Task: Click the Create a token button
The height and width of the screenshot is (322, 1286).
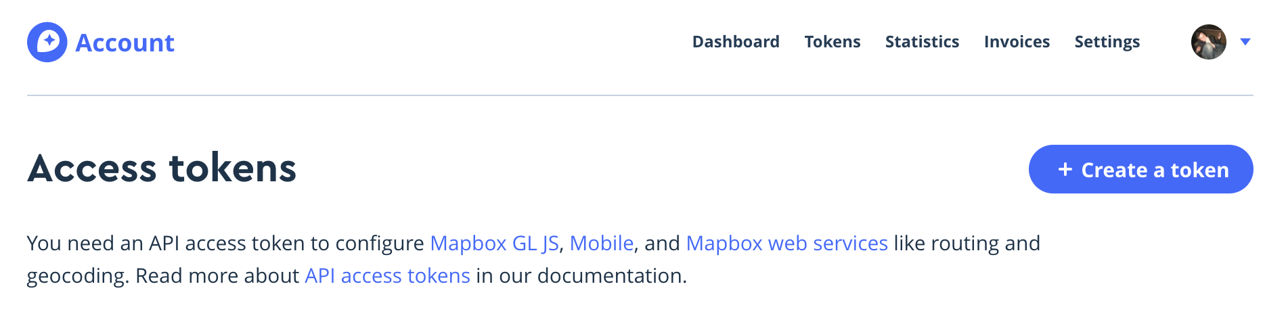Action: coord(1140,169)
